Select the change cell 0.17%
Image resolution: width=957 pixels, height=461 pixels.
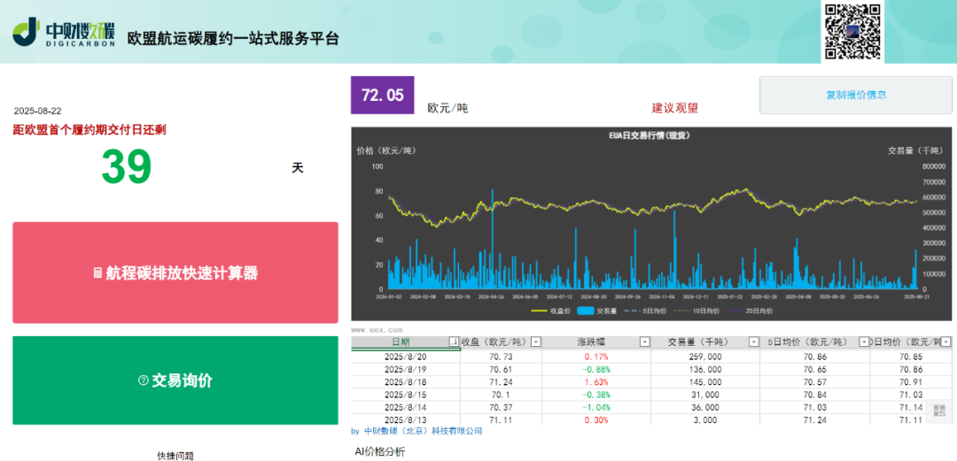596,357
